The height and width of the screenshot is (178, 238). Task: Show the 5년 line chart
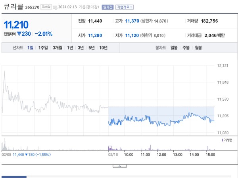pos(92,48)
